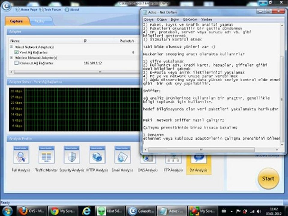
Task: Click the keyboard language tray icon
Action: click(224, 211)
